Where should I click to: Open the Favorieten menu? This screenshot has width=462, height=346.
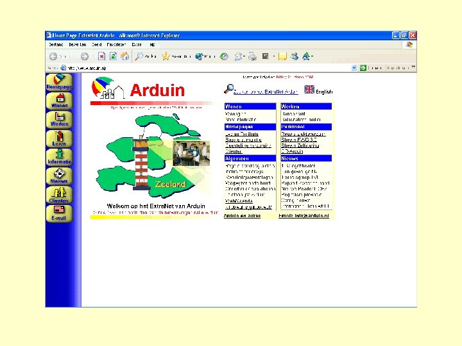point(116,45)
